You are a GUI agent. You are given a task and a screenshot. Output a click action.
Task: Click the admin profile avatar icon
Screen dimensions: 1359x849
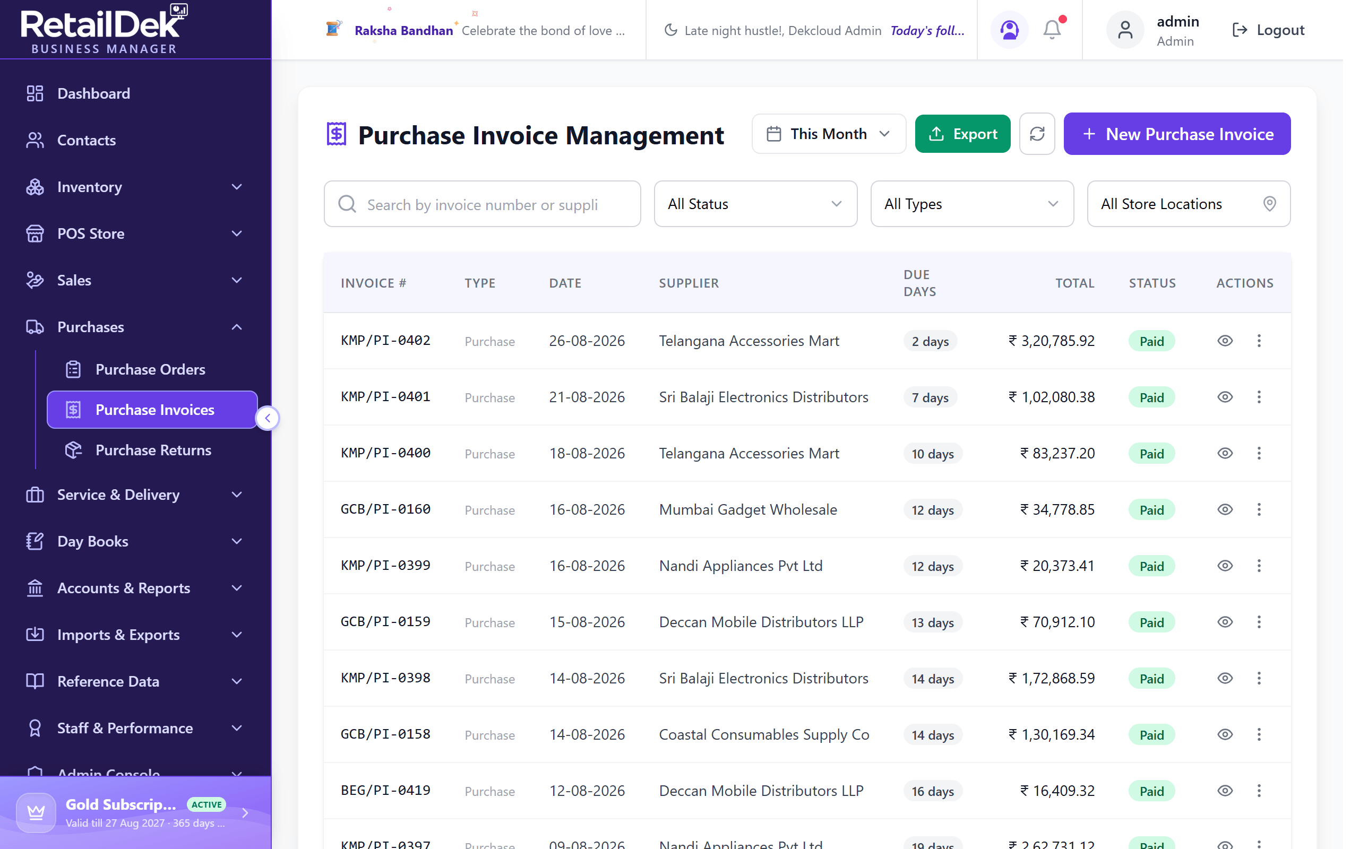(1125, 30)
